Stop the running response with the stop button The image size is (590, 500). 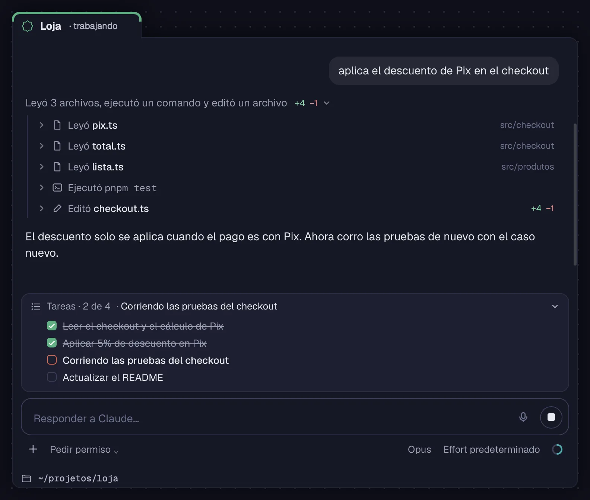click(x=551, y=417)
